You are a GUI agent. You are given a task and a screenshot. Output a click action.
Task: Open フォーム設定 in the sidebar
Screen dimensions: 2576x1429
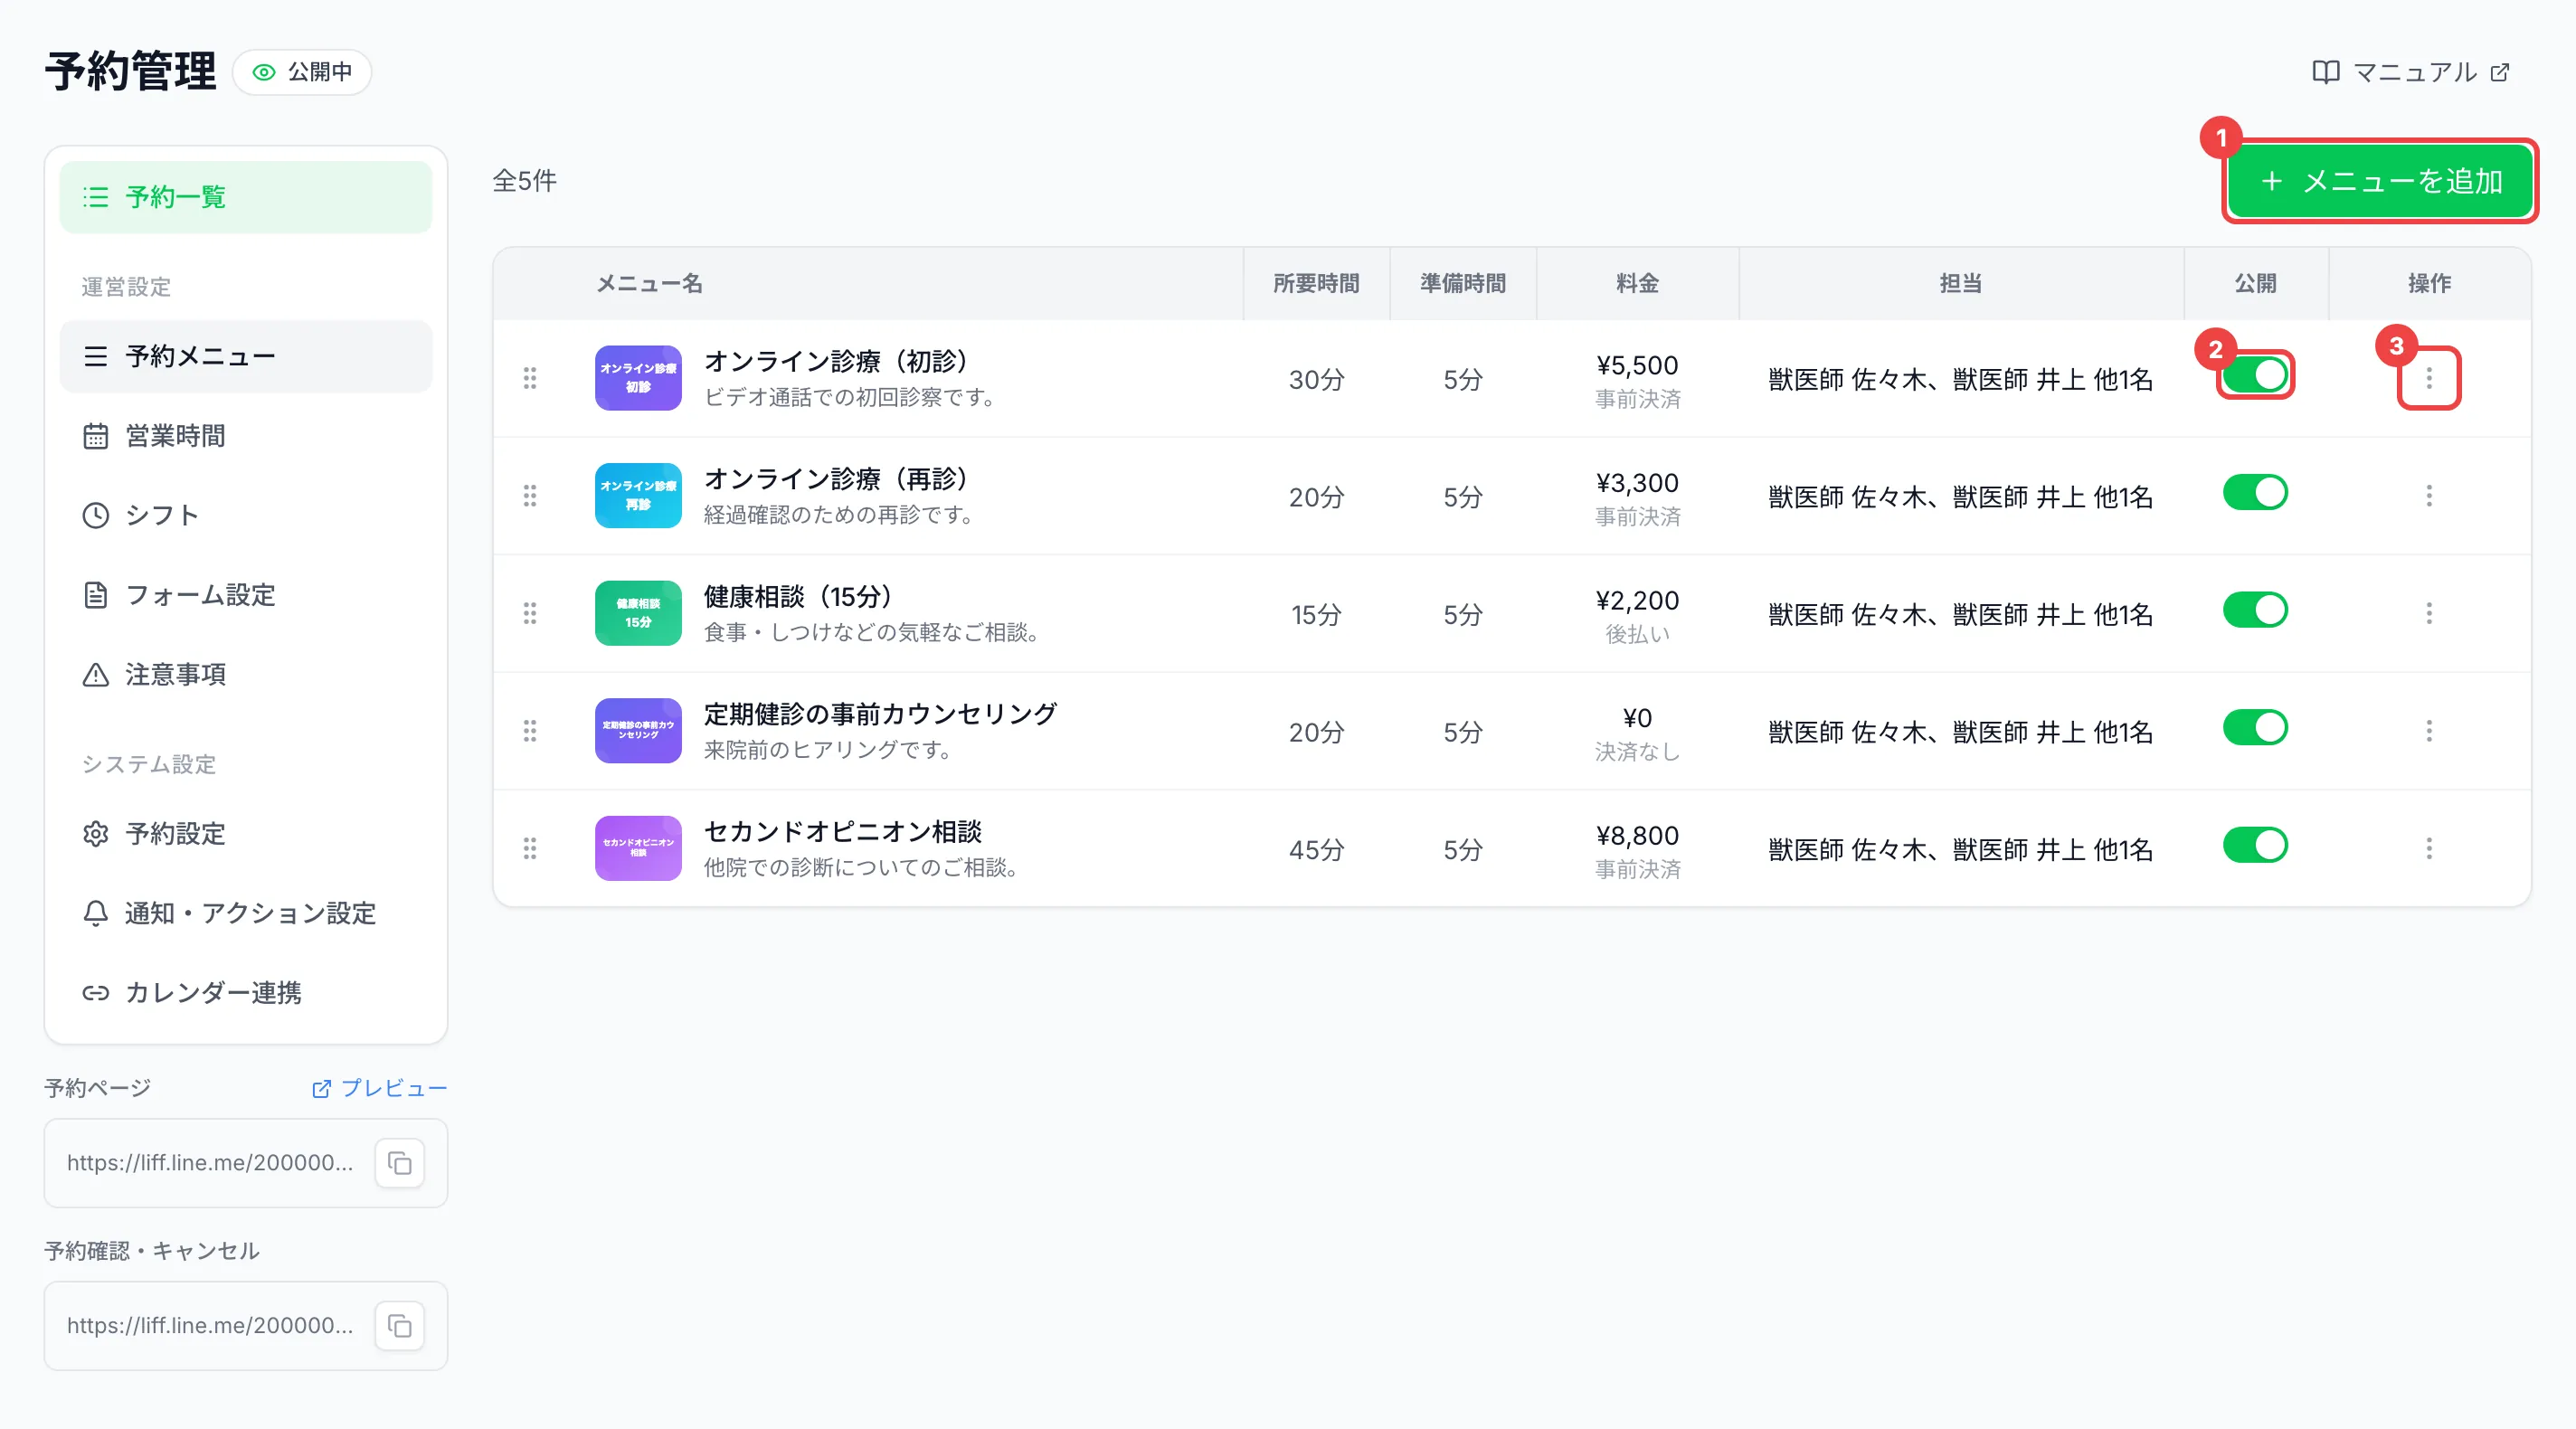[x=246, y=595]
